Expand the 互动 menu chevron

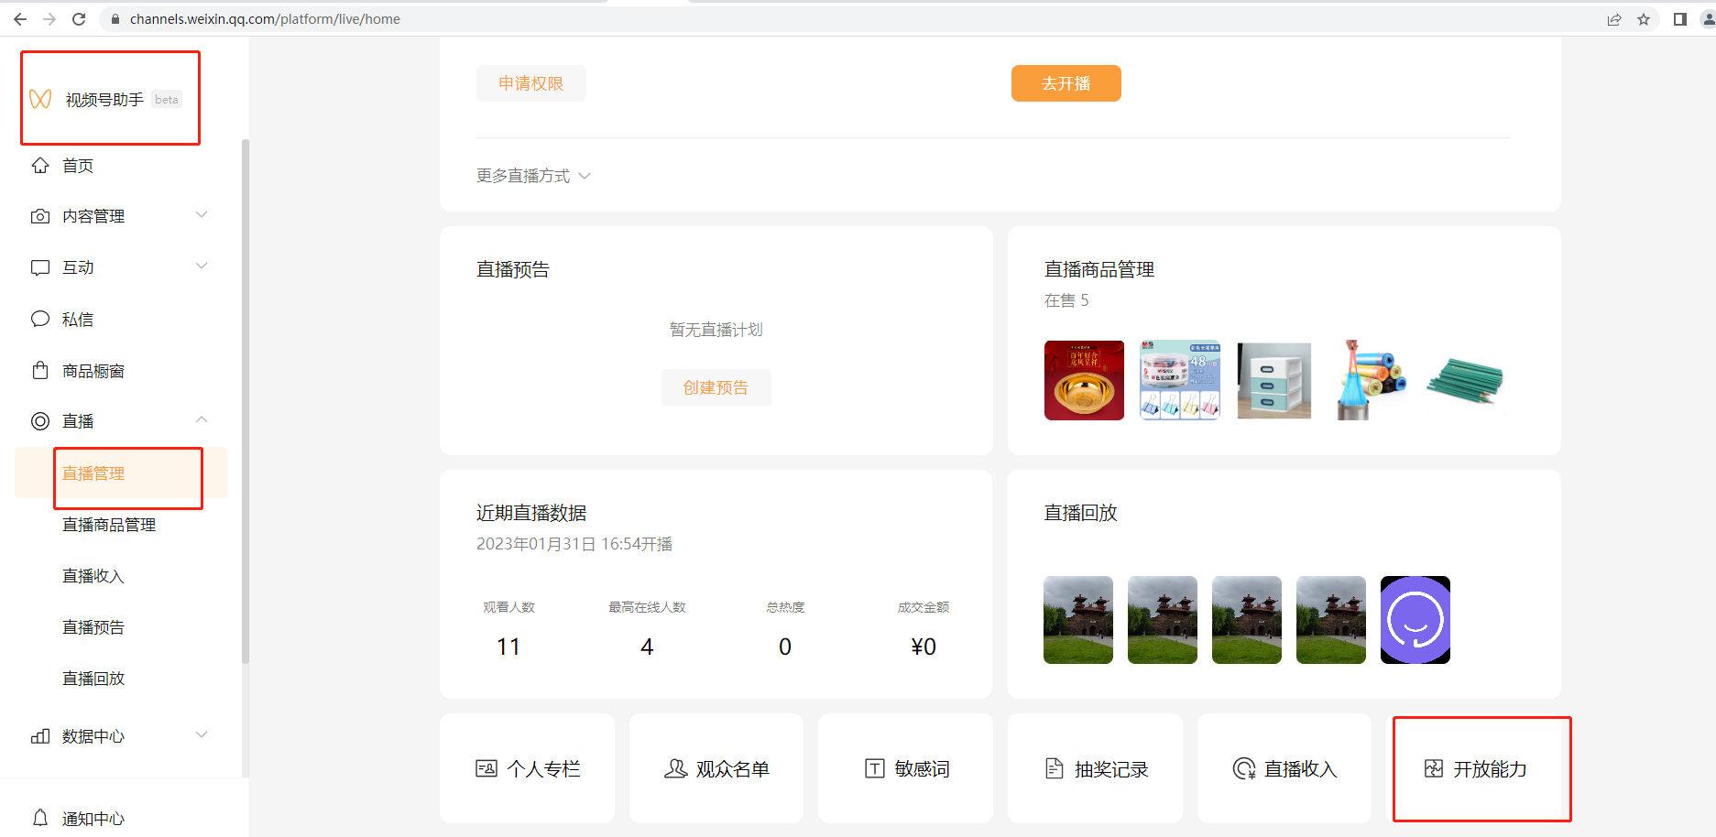(x=202, y=266)
